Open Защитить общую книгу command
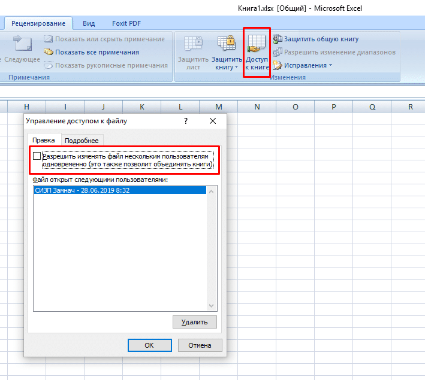The height and width of the screenshot is (380, 425). click(x=316, y=39)
